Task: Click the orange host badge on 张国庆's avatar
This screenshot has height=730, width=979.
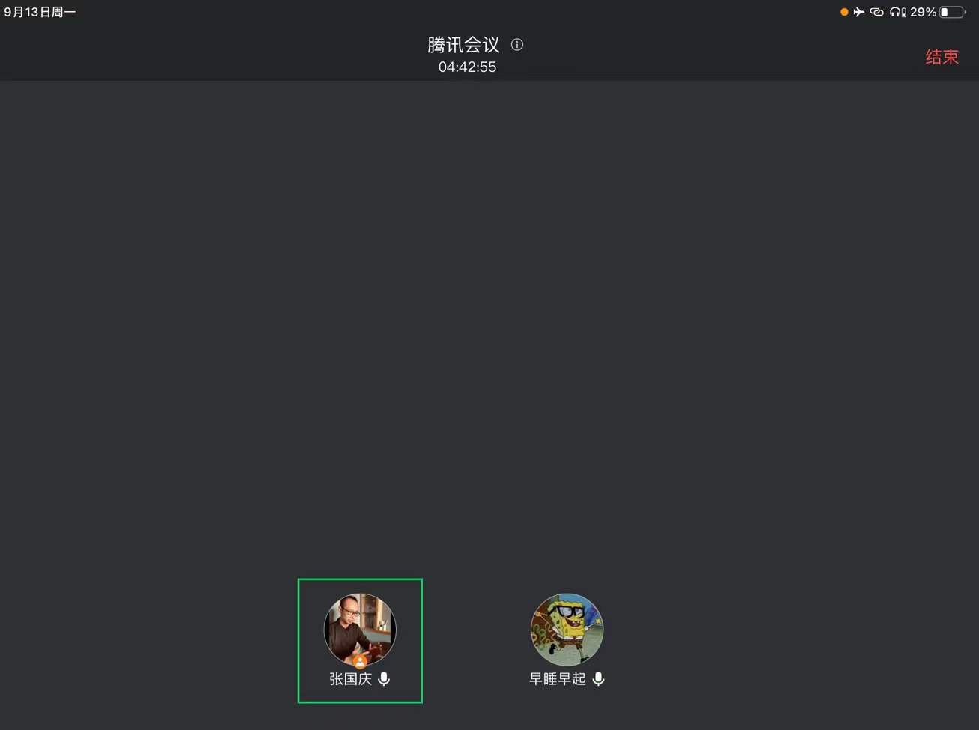Action: pyautogui.click(x=360, y=662)
